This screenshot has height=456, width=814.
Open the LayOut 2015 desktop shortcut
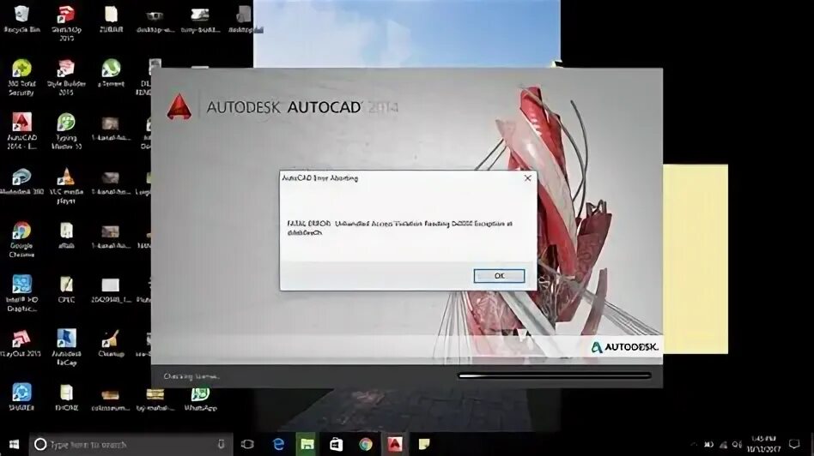click(21, 343)
